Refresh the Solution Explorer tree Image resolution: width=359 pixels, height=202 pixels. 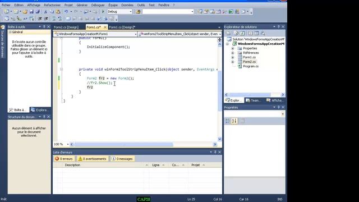pos(242,34)
